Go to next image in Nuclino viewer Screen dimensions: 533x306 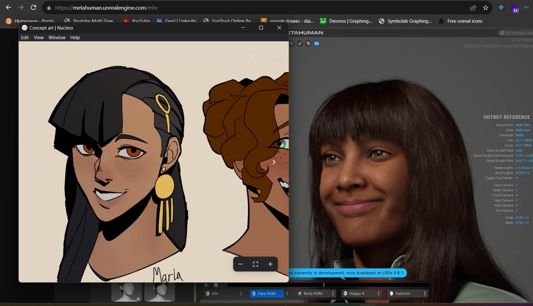click(274, 162)
